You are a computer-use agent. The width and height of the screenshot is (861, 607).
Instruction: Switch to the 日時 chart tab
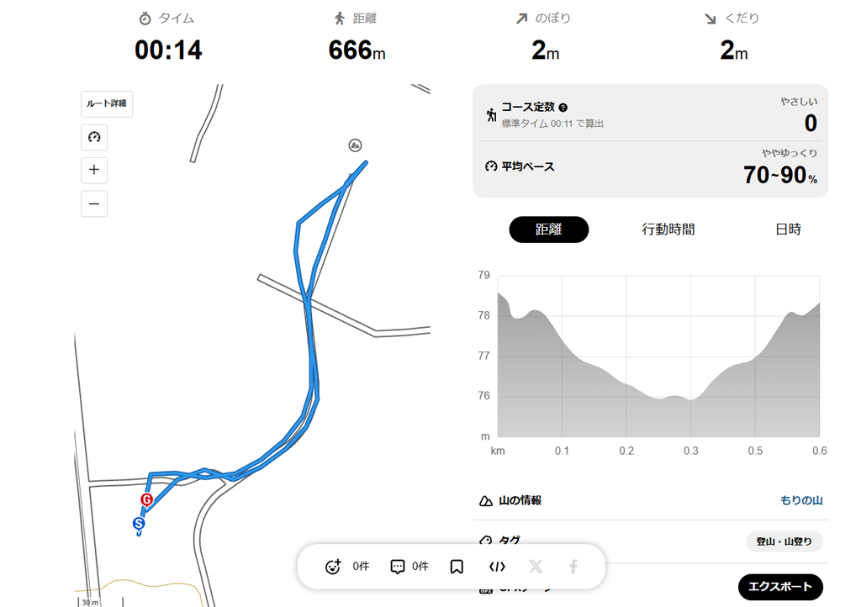(788, 230)
